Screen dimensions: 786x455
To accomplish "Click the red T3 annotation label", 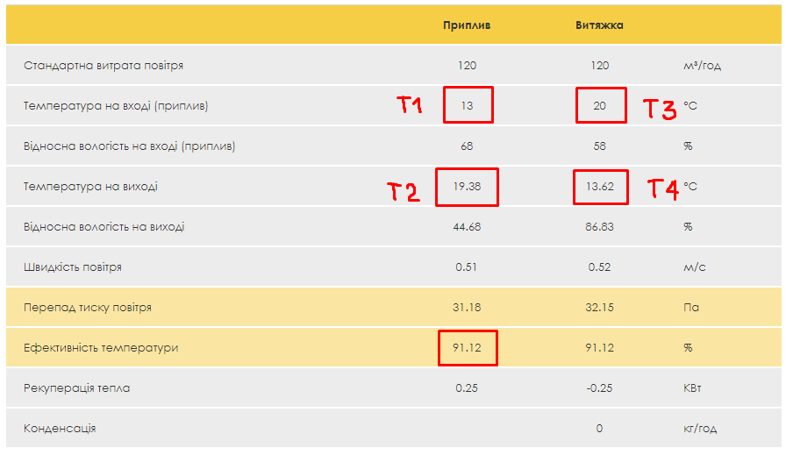I will [x=660, y=109].
